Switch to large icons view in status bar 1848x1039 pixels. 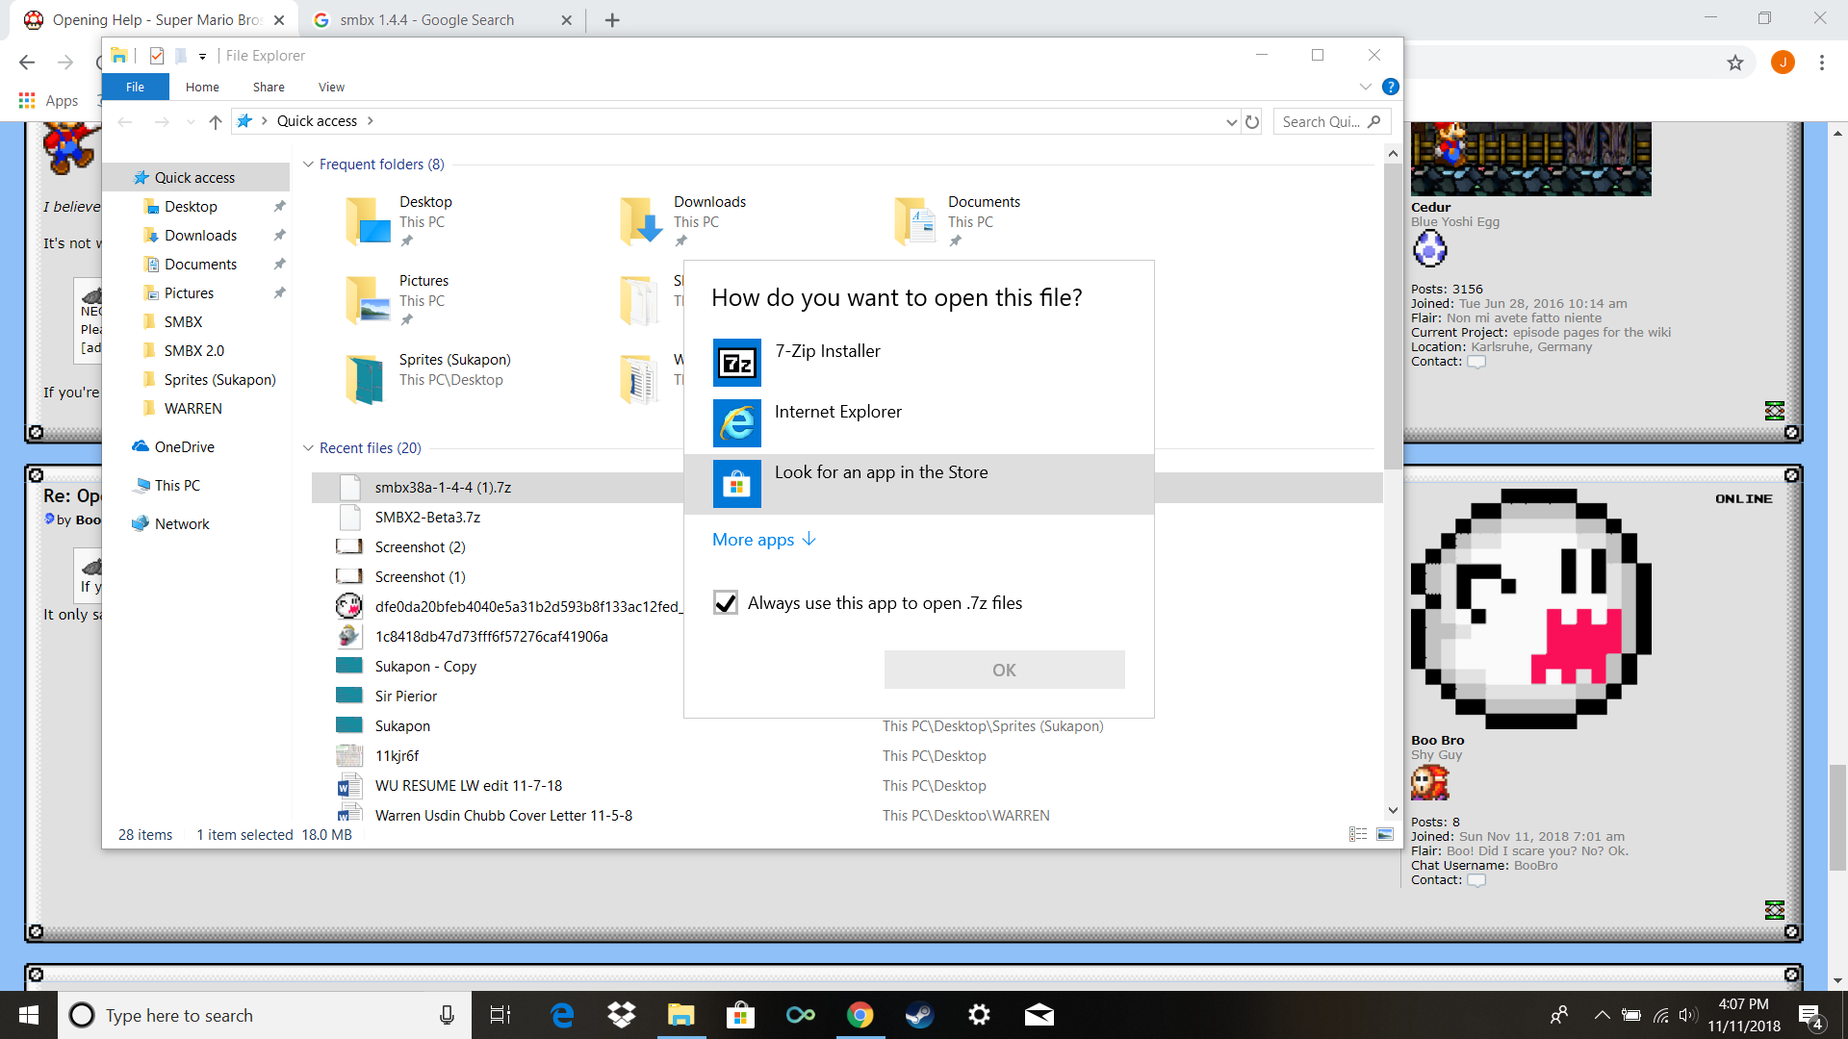coord(1385,834)
